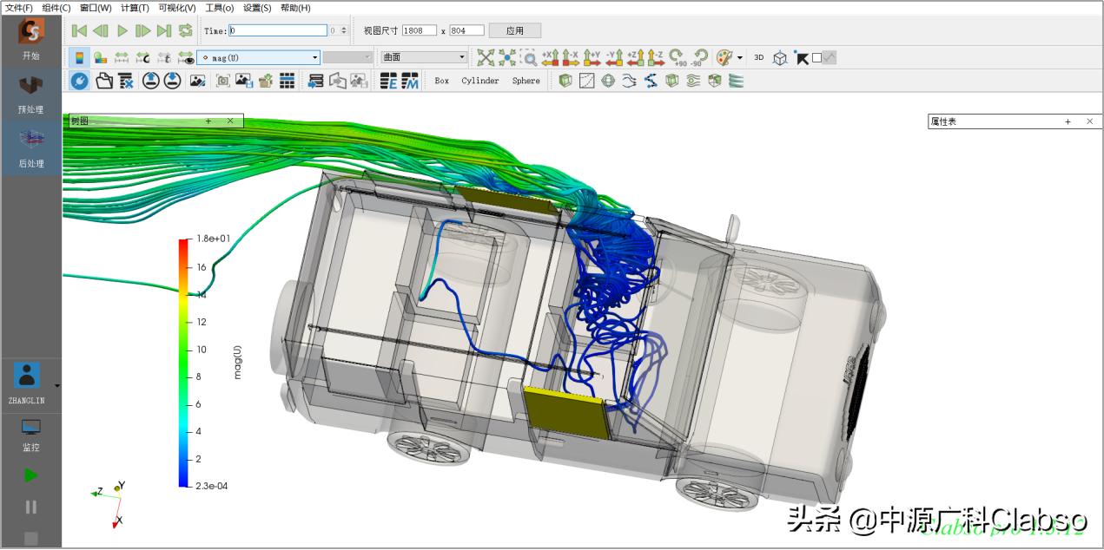Edit the view height field 804
1104x550 pixels.
pyautogui.click(x=466, y=30)
